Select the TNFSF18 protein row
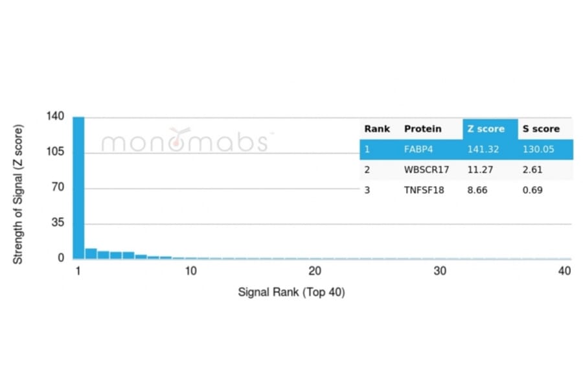This screenshot has width=583, height=385. (424, 190)
